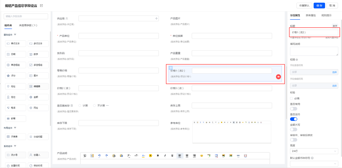Apply Italic in 产品说明 editor toolbar
The height and width of the screenshot is (168, 342).
(165, 155)
